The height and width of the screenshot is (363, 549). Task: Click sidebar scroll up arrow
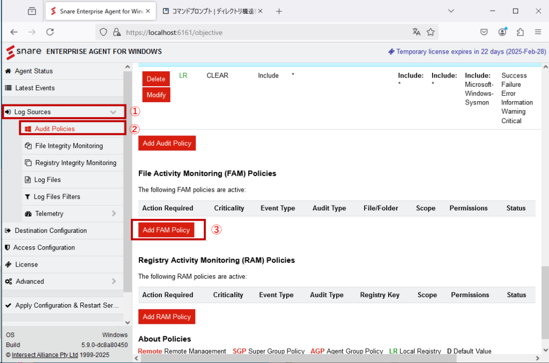[x=128, y=67]
